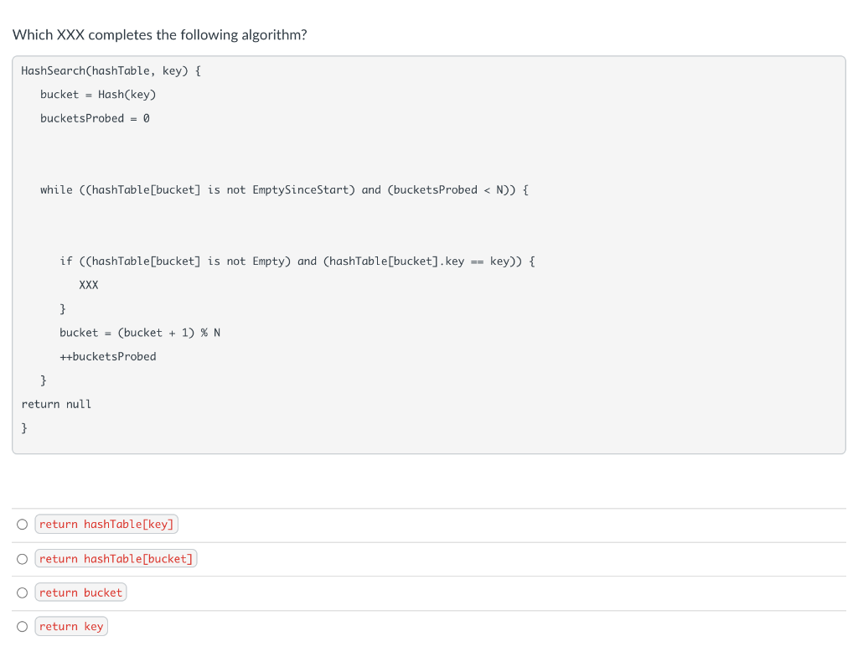Select the radio button for "return hashTable[bucket]"
The height and width of the screenshot is (652, 858).
(x=22, y=558)
